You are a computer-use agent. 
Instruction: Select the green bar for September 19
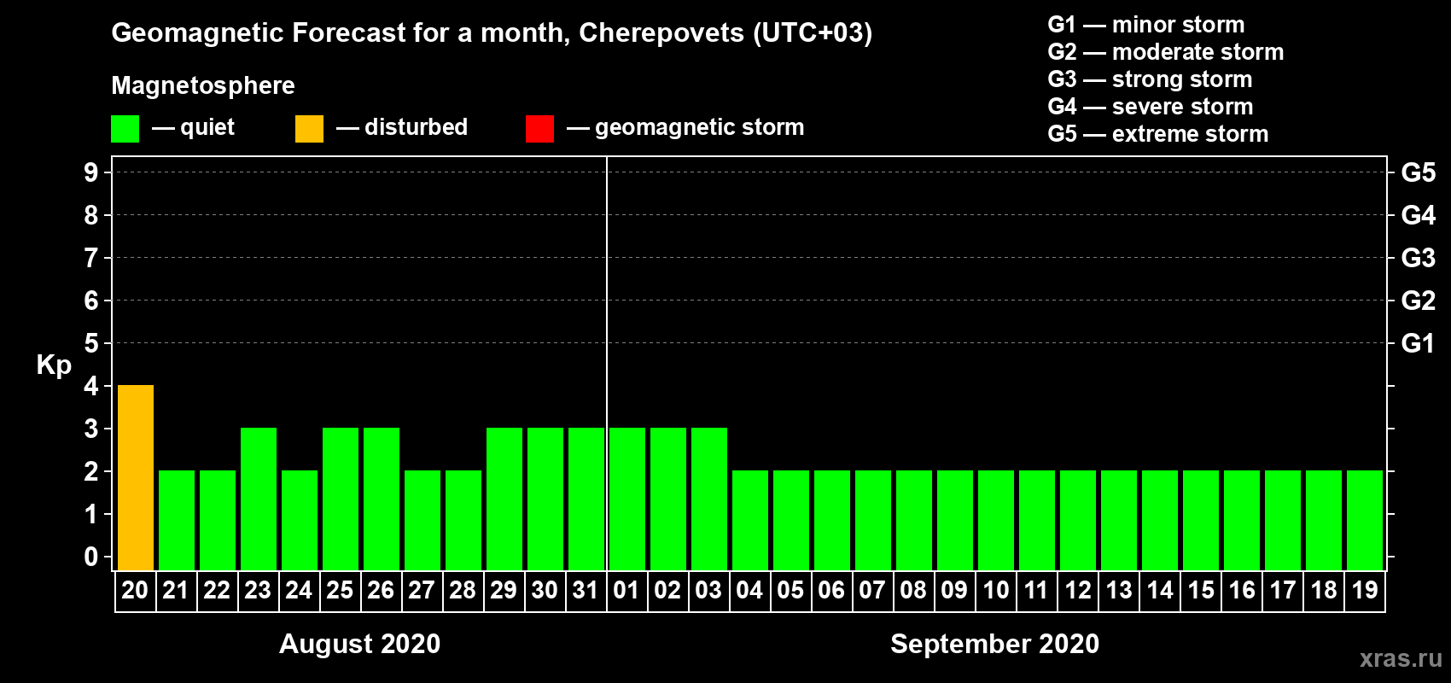coord(1365,520)
